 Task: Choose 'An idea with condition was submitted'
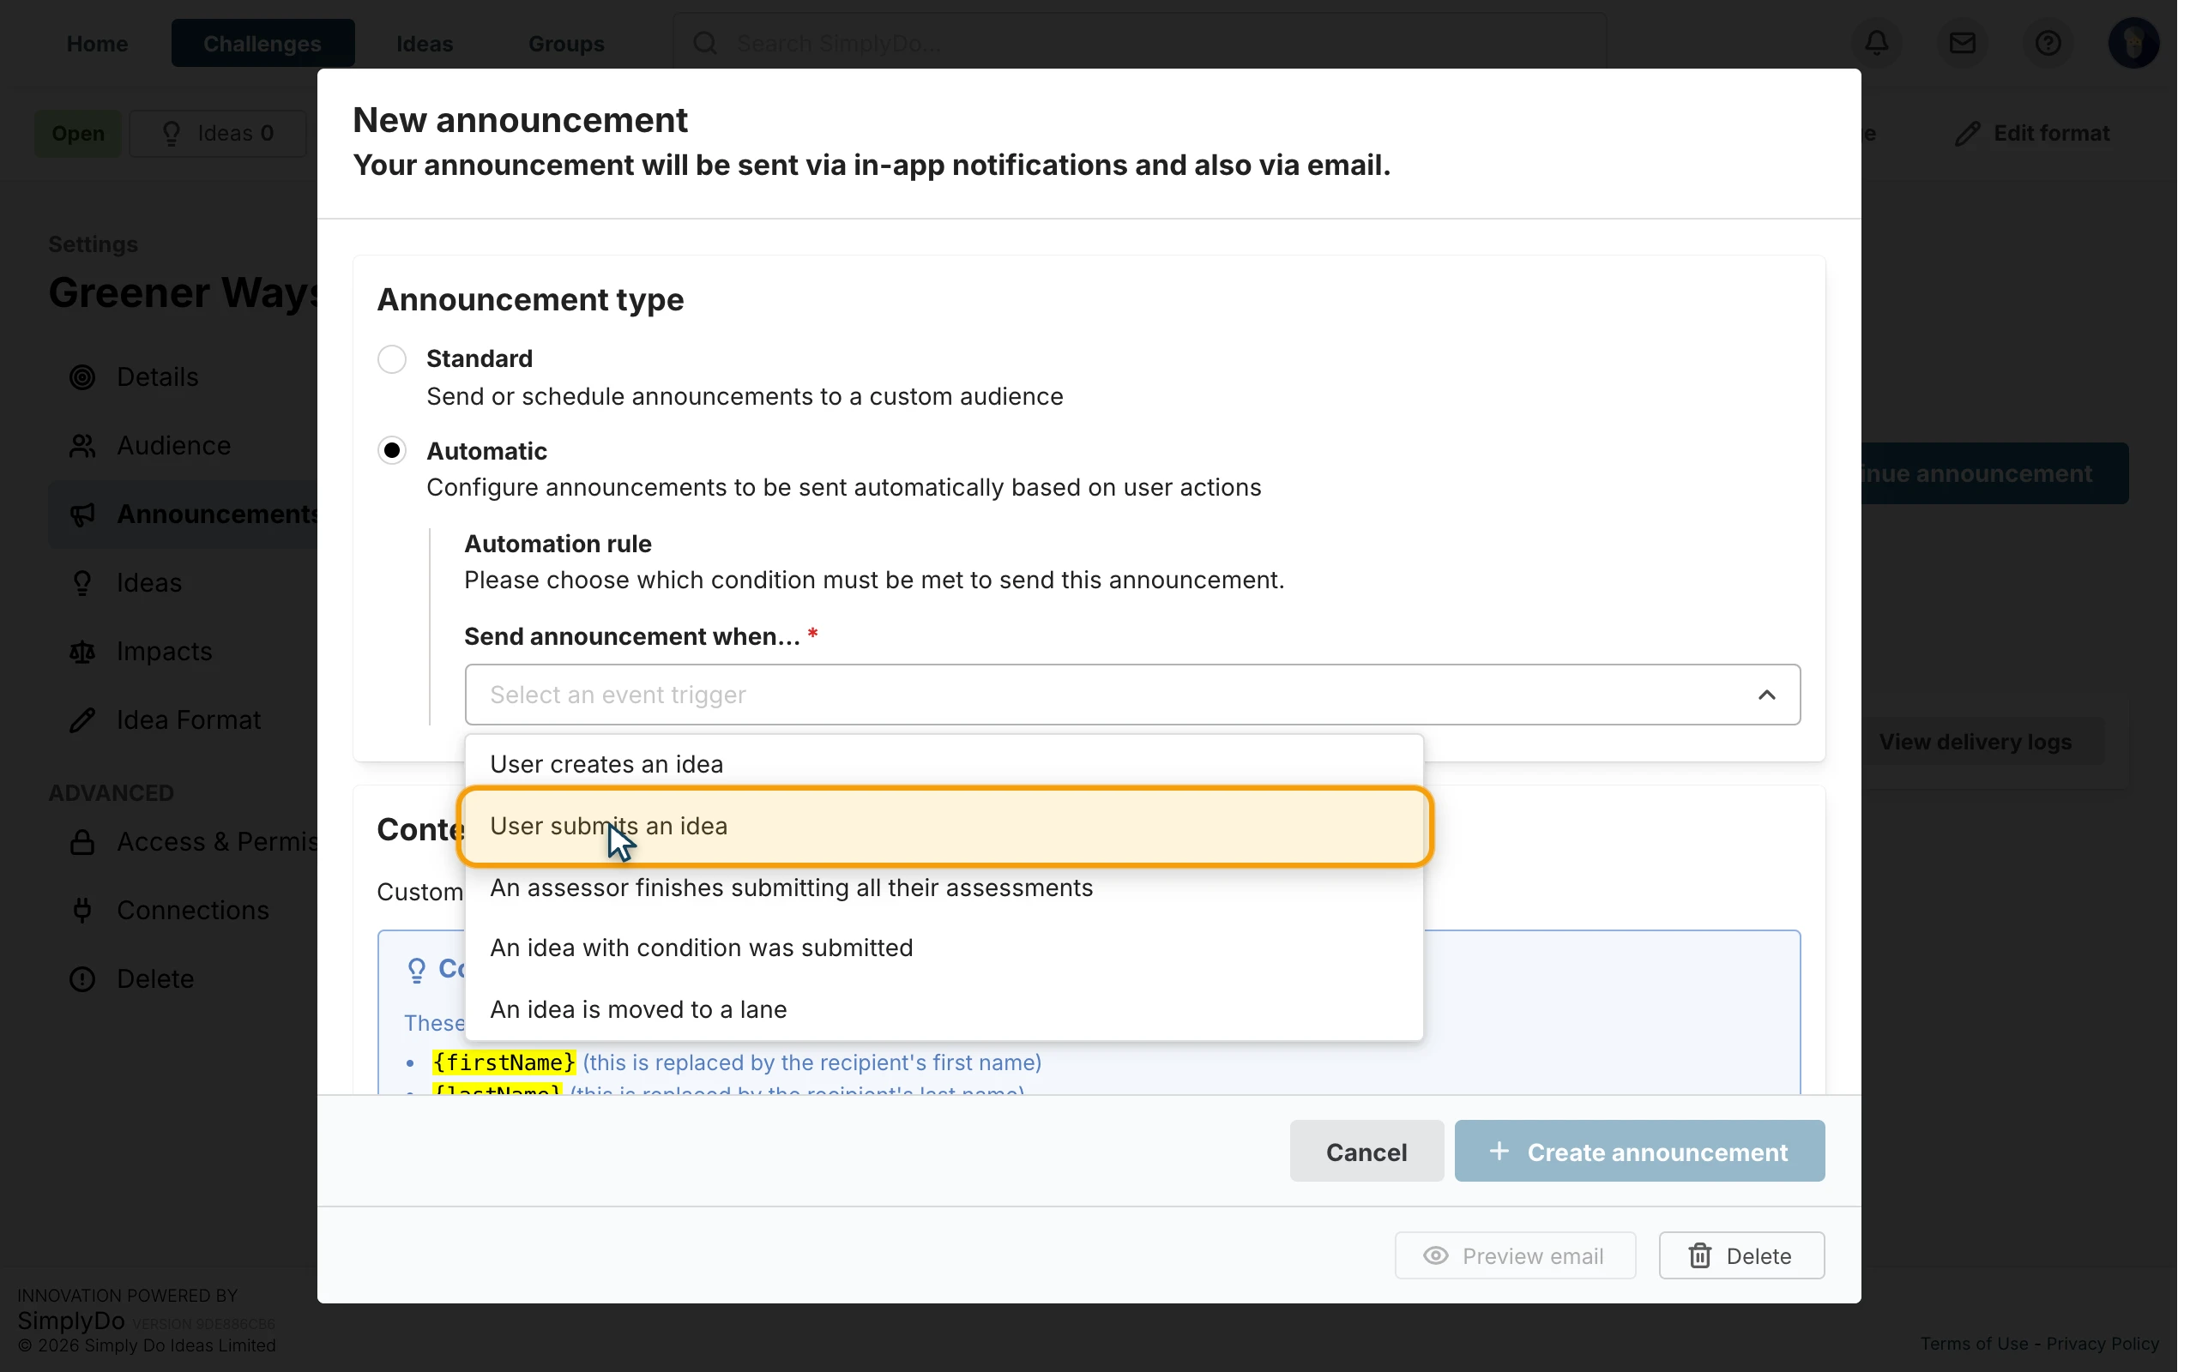tap(944, 948)
